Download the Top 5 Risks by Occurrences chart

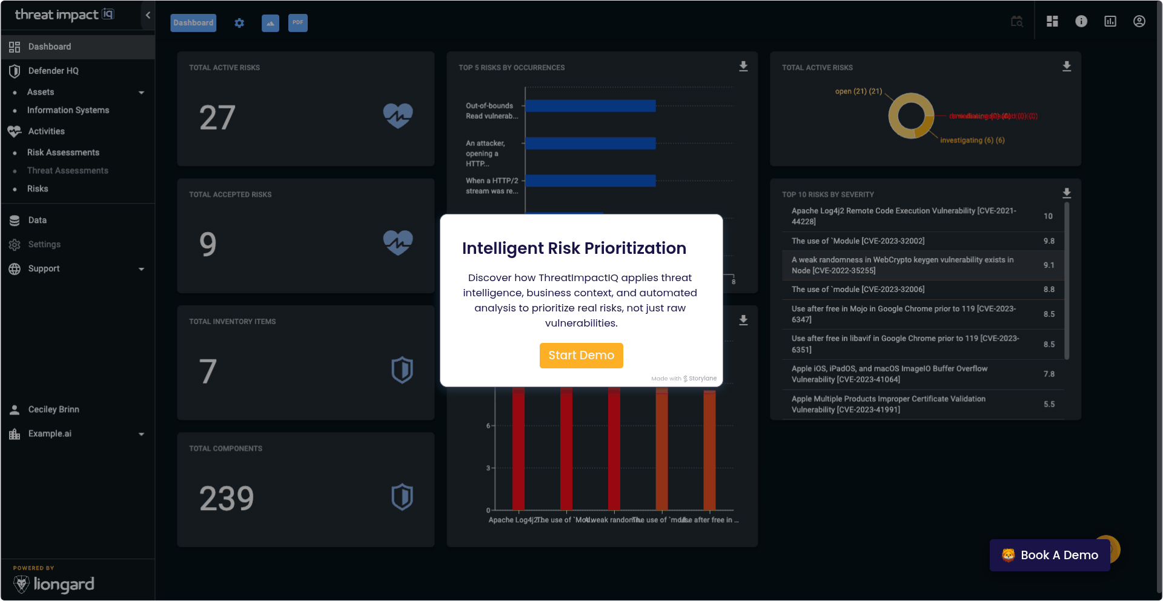743,67
